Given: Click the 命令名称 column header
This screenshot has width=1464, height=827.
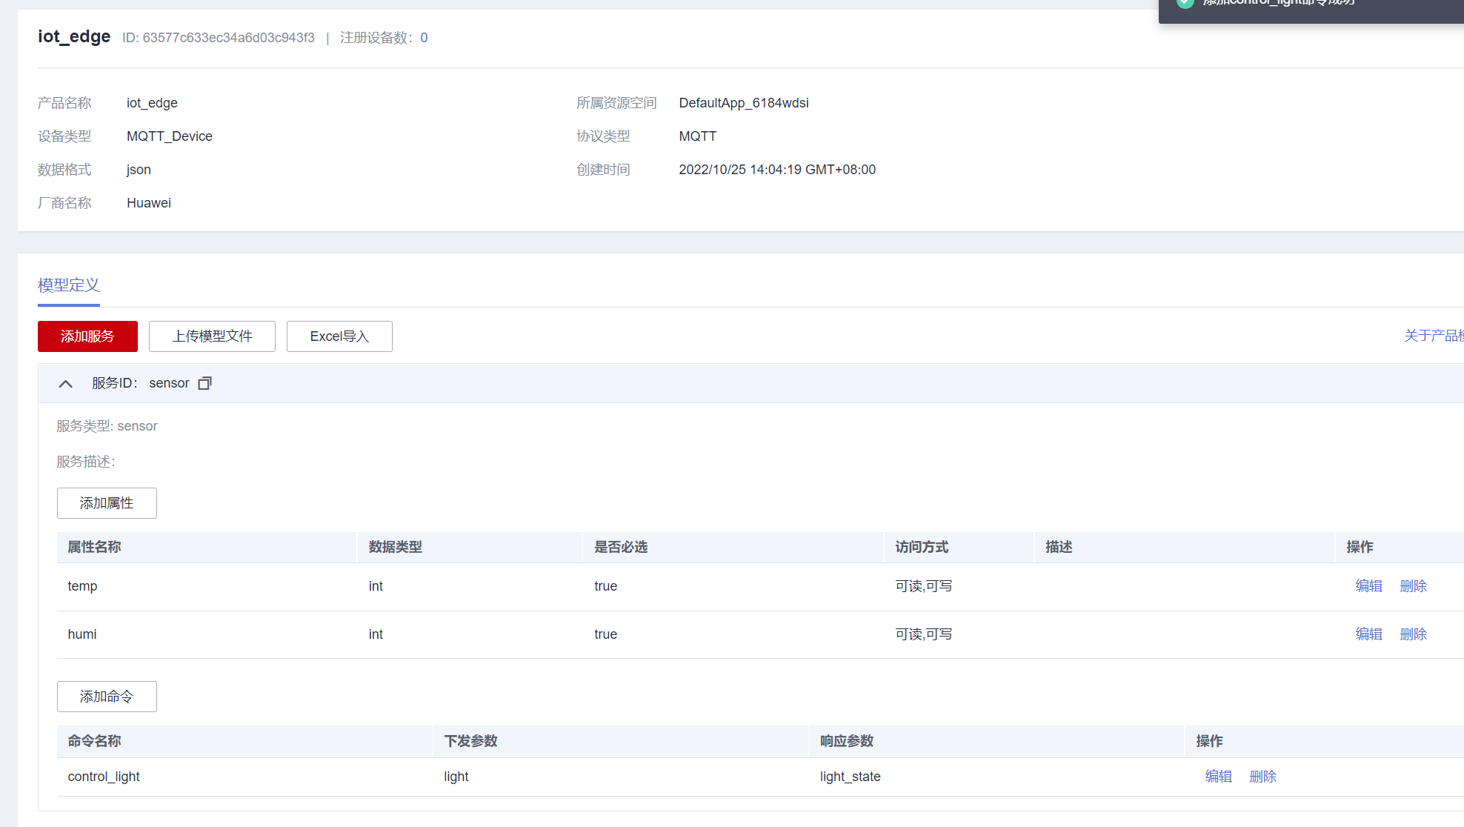Looking at the screenshot, I should click(x=94, y=741).
